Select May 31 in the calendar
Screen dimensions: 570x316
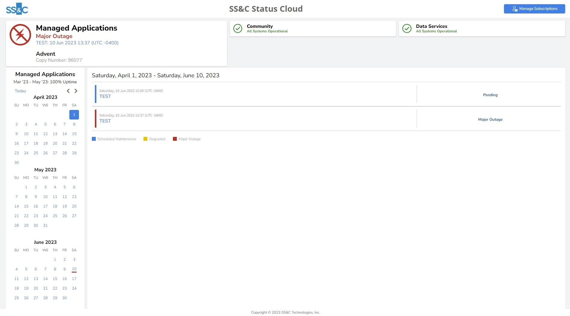[x=45, y=225]
